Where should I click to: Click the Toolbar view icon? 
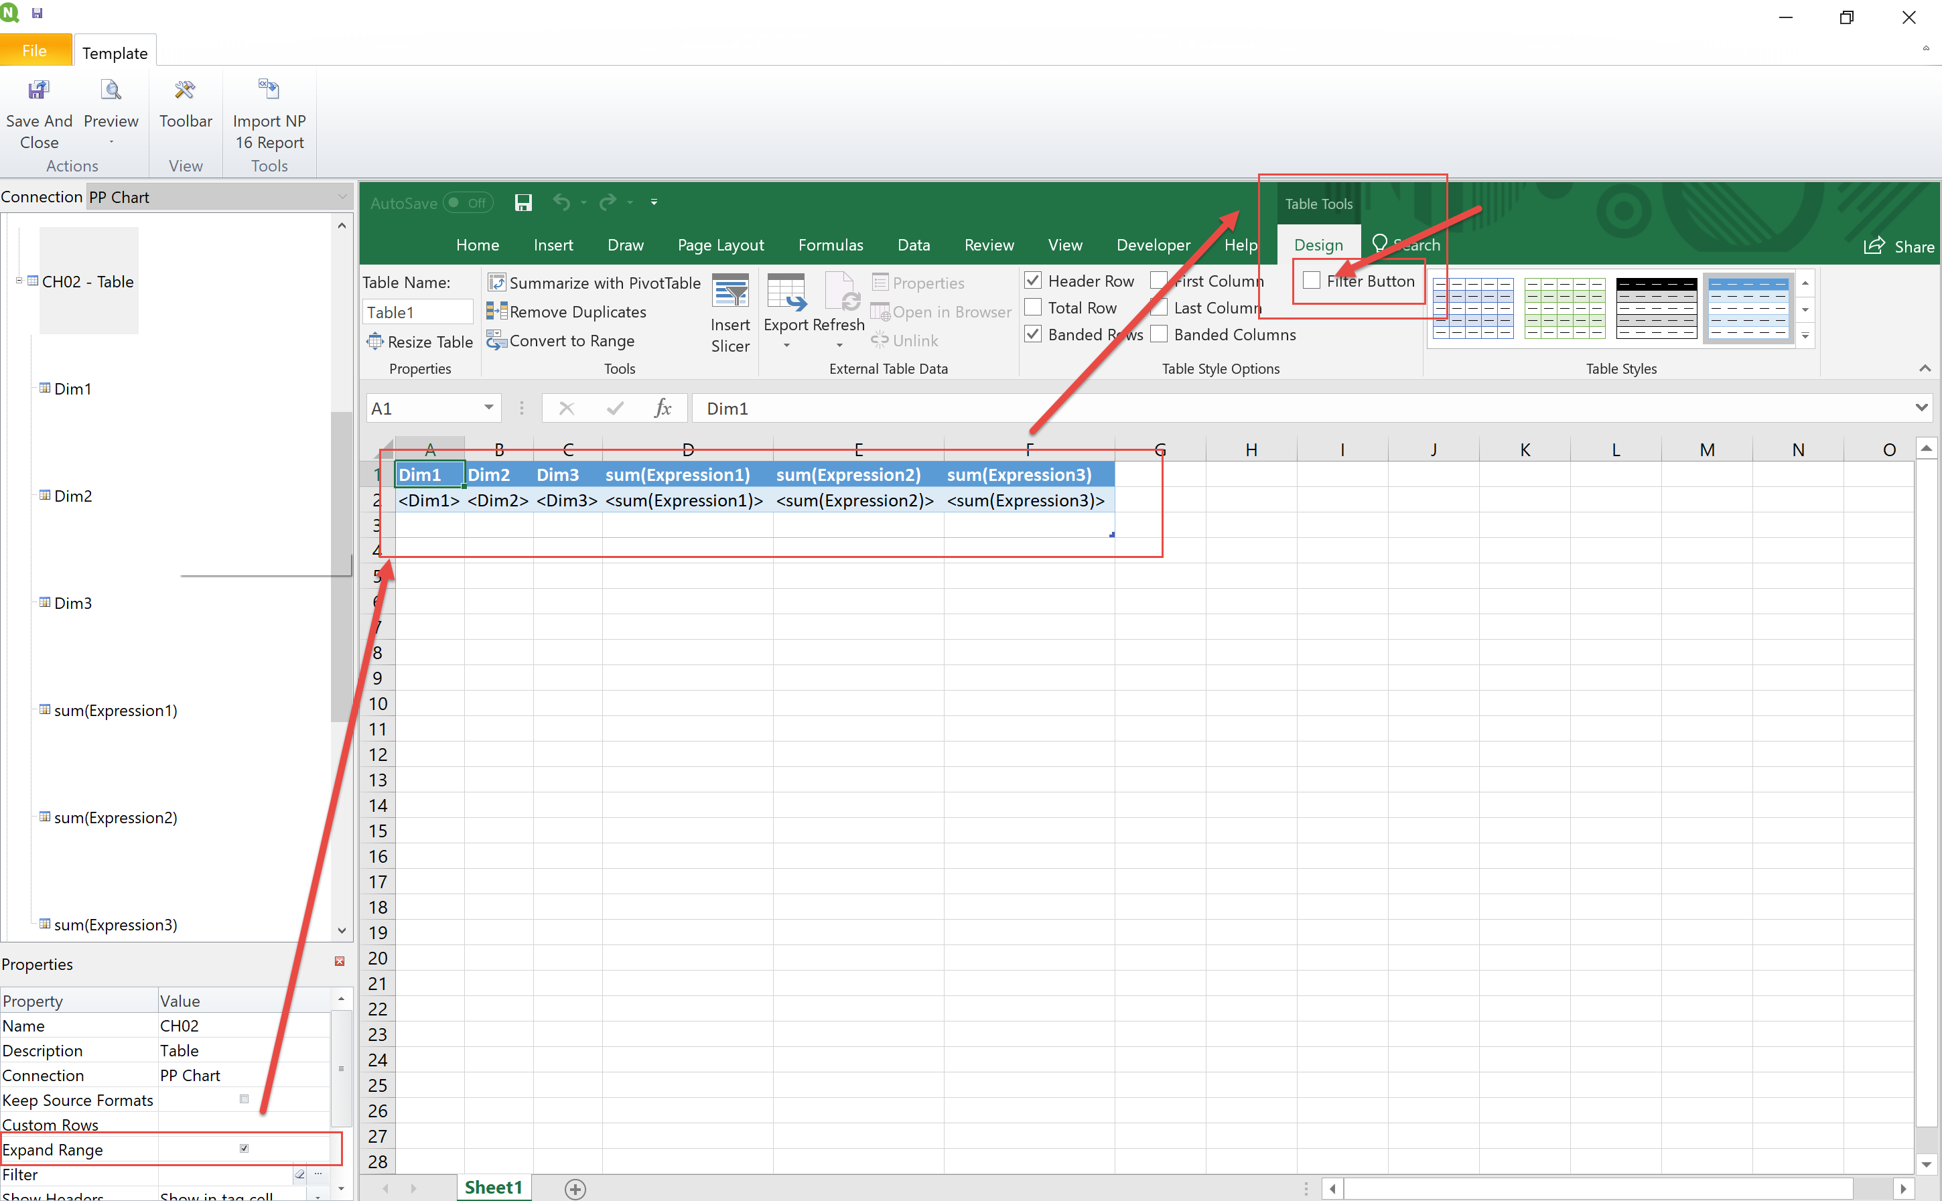(185, 90)
